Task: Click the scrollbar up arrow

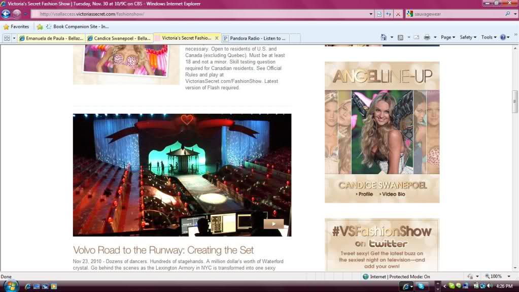Action: click(515, 48)
